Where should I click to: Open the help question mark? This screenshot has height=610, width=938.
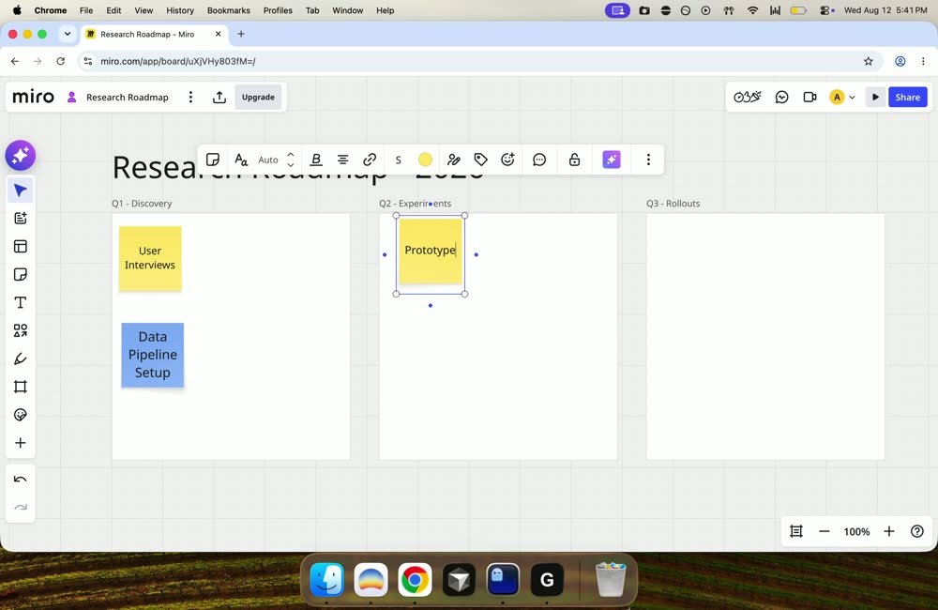point(917,531)
